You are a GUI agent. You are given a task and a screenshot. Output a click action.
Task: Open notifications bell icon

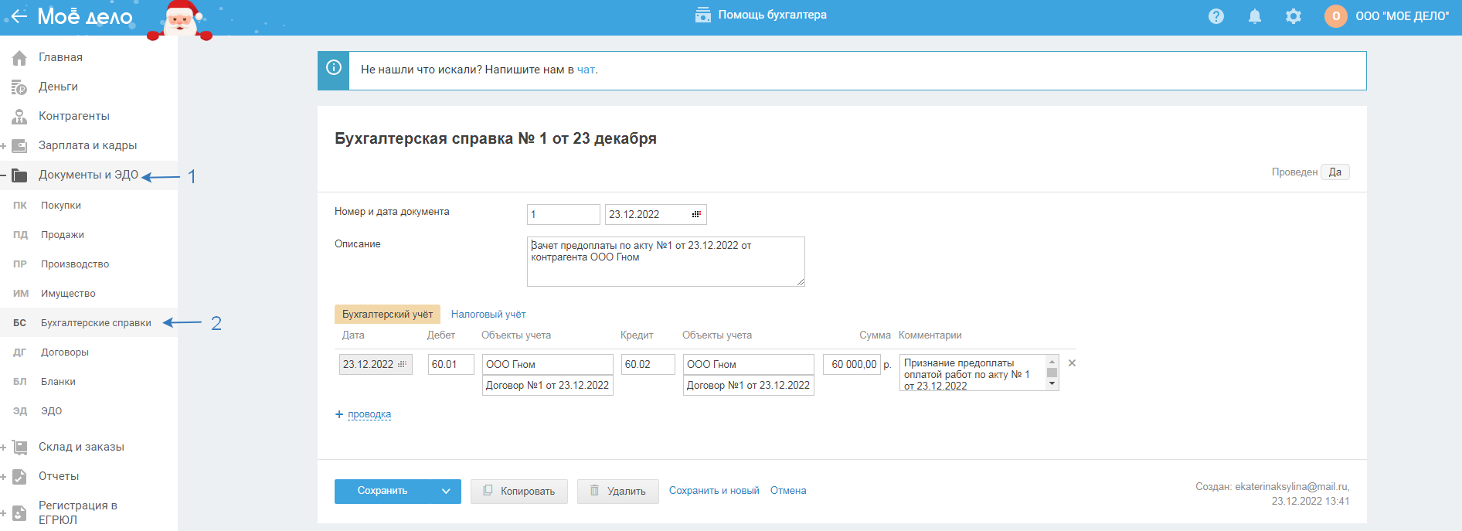click(1255, 16)
